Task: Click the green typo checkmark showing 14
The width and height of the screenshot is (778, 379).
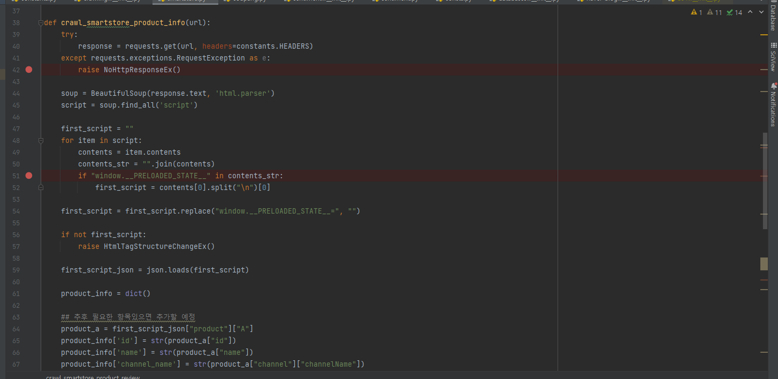Action: (735, 12)
